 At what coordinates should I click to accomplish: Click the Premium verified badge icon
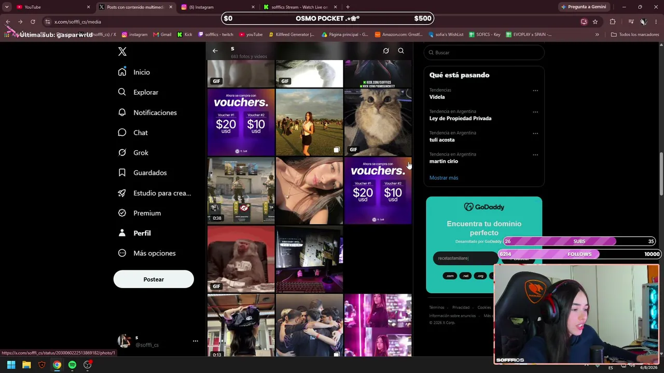tap(122, 213)
